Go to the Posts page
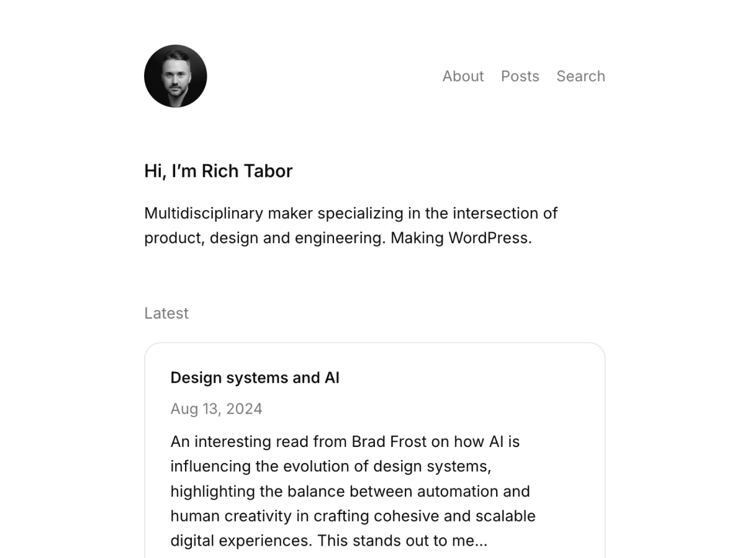The width and height of the screenshot is (745, 558). (x=520, y=76)
